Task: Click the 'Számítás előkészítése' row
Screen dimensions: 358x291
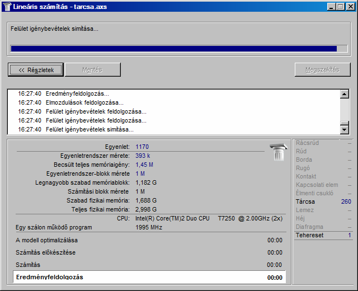Action: pyautogui.click(x=149, y=252)
